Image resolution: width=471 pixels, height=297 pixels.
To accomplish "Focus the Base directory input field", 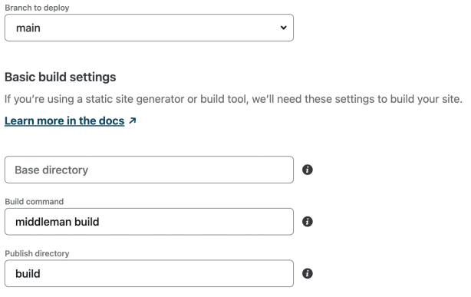I will click(x=149, y=170).
